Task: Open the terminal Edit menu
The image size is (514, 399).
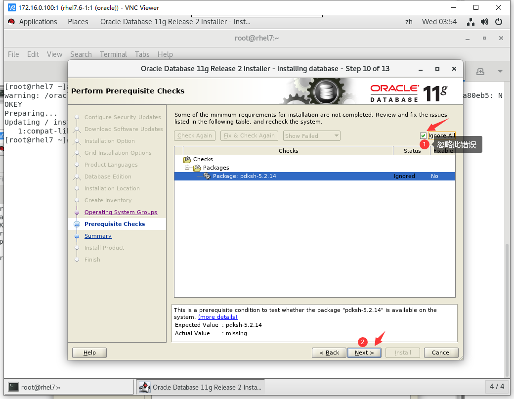Action: point(33,54)
